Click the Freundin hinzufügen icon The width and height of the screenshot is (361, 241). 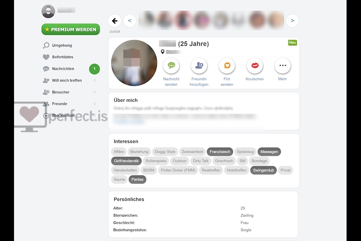tap(199, 66)
